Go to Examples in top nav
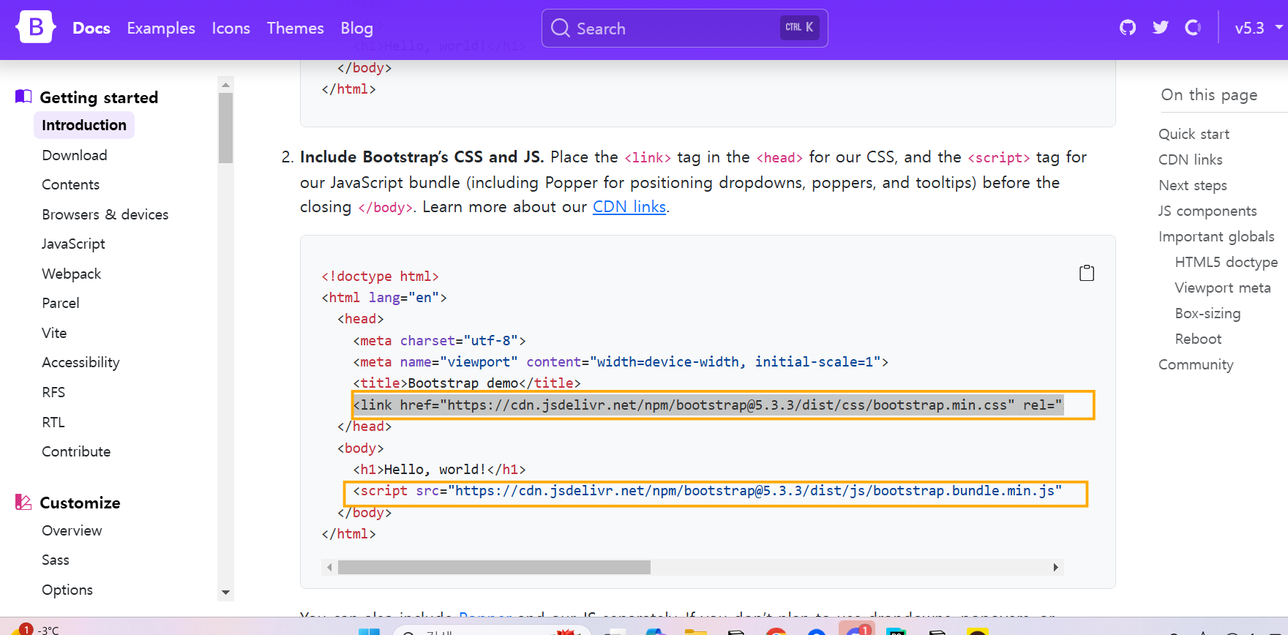The width and height of the screenshot is (1288, 635). point(161,28)
